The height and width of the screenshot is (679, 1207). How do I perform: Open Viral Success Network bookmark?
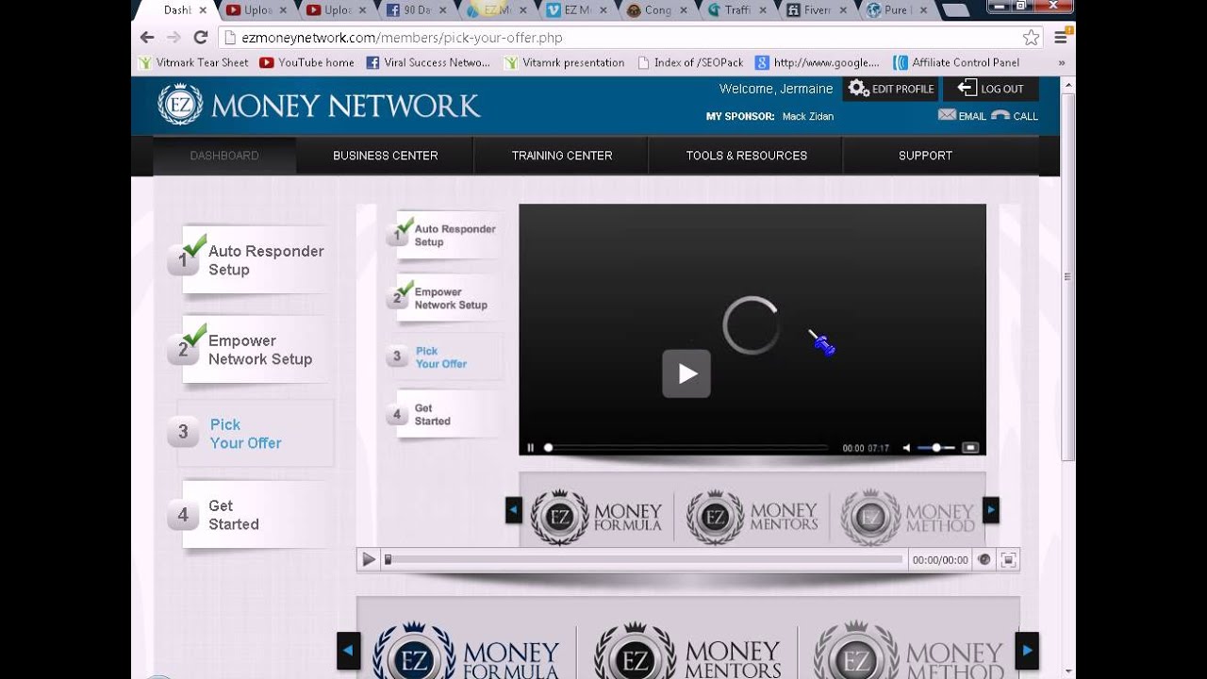(x=428, y=62)
